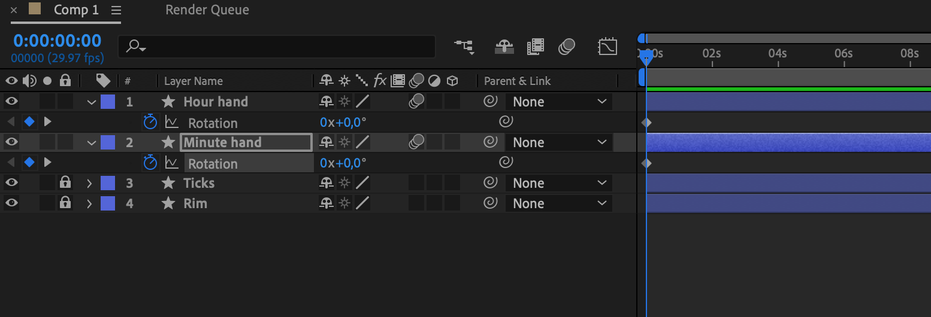Toggle the shy layers hide icon
931x317 pixels.
pos(504,47)
